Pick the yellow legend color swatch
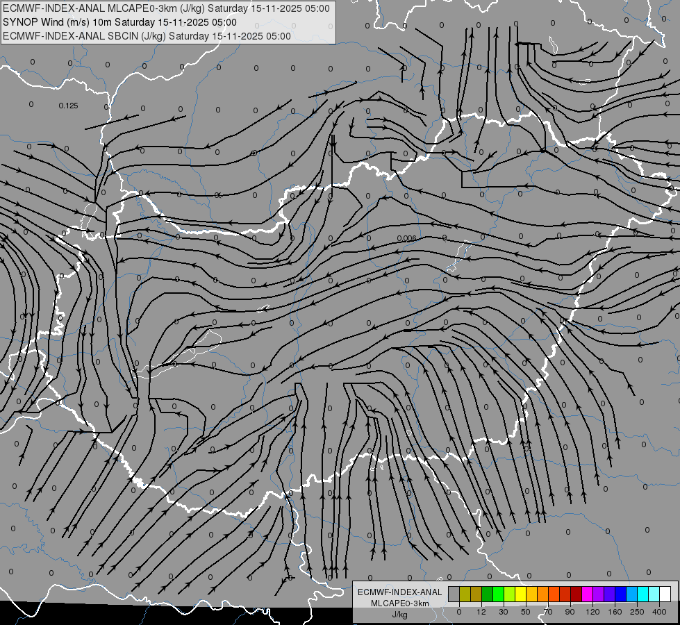Image resolution: width=680 pixels, height=625 pixels. point(520,594)
